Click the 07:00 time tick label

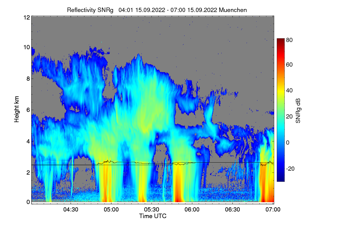pos(273,210)
